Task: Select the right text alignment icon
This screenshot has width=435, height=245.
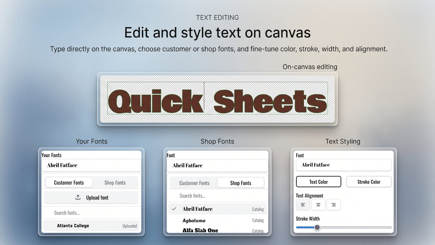Action: [333, 205]
